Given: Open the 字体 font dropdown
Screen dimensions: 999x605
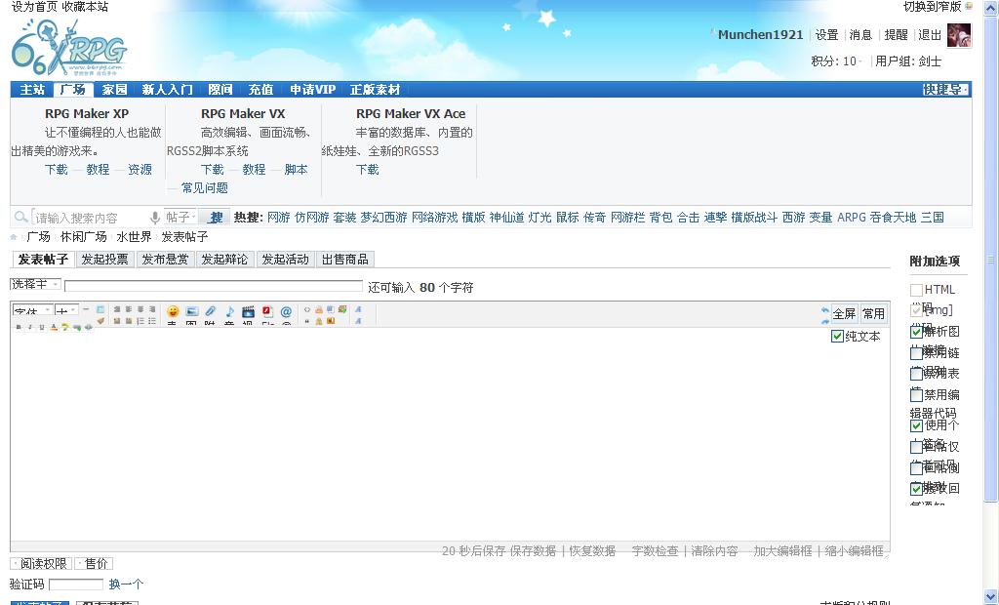Looking at the screenshot, I should coord(32,311).
